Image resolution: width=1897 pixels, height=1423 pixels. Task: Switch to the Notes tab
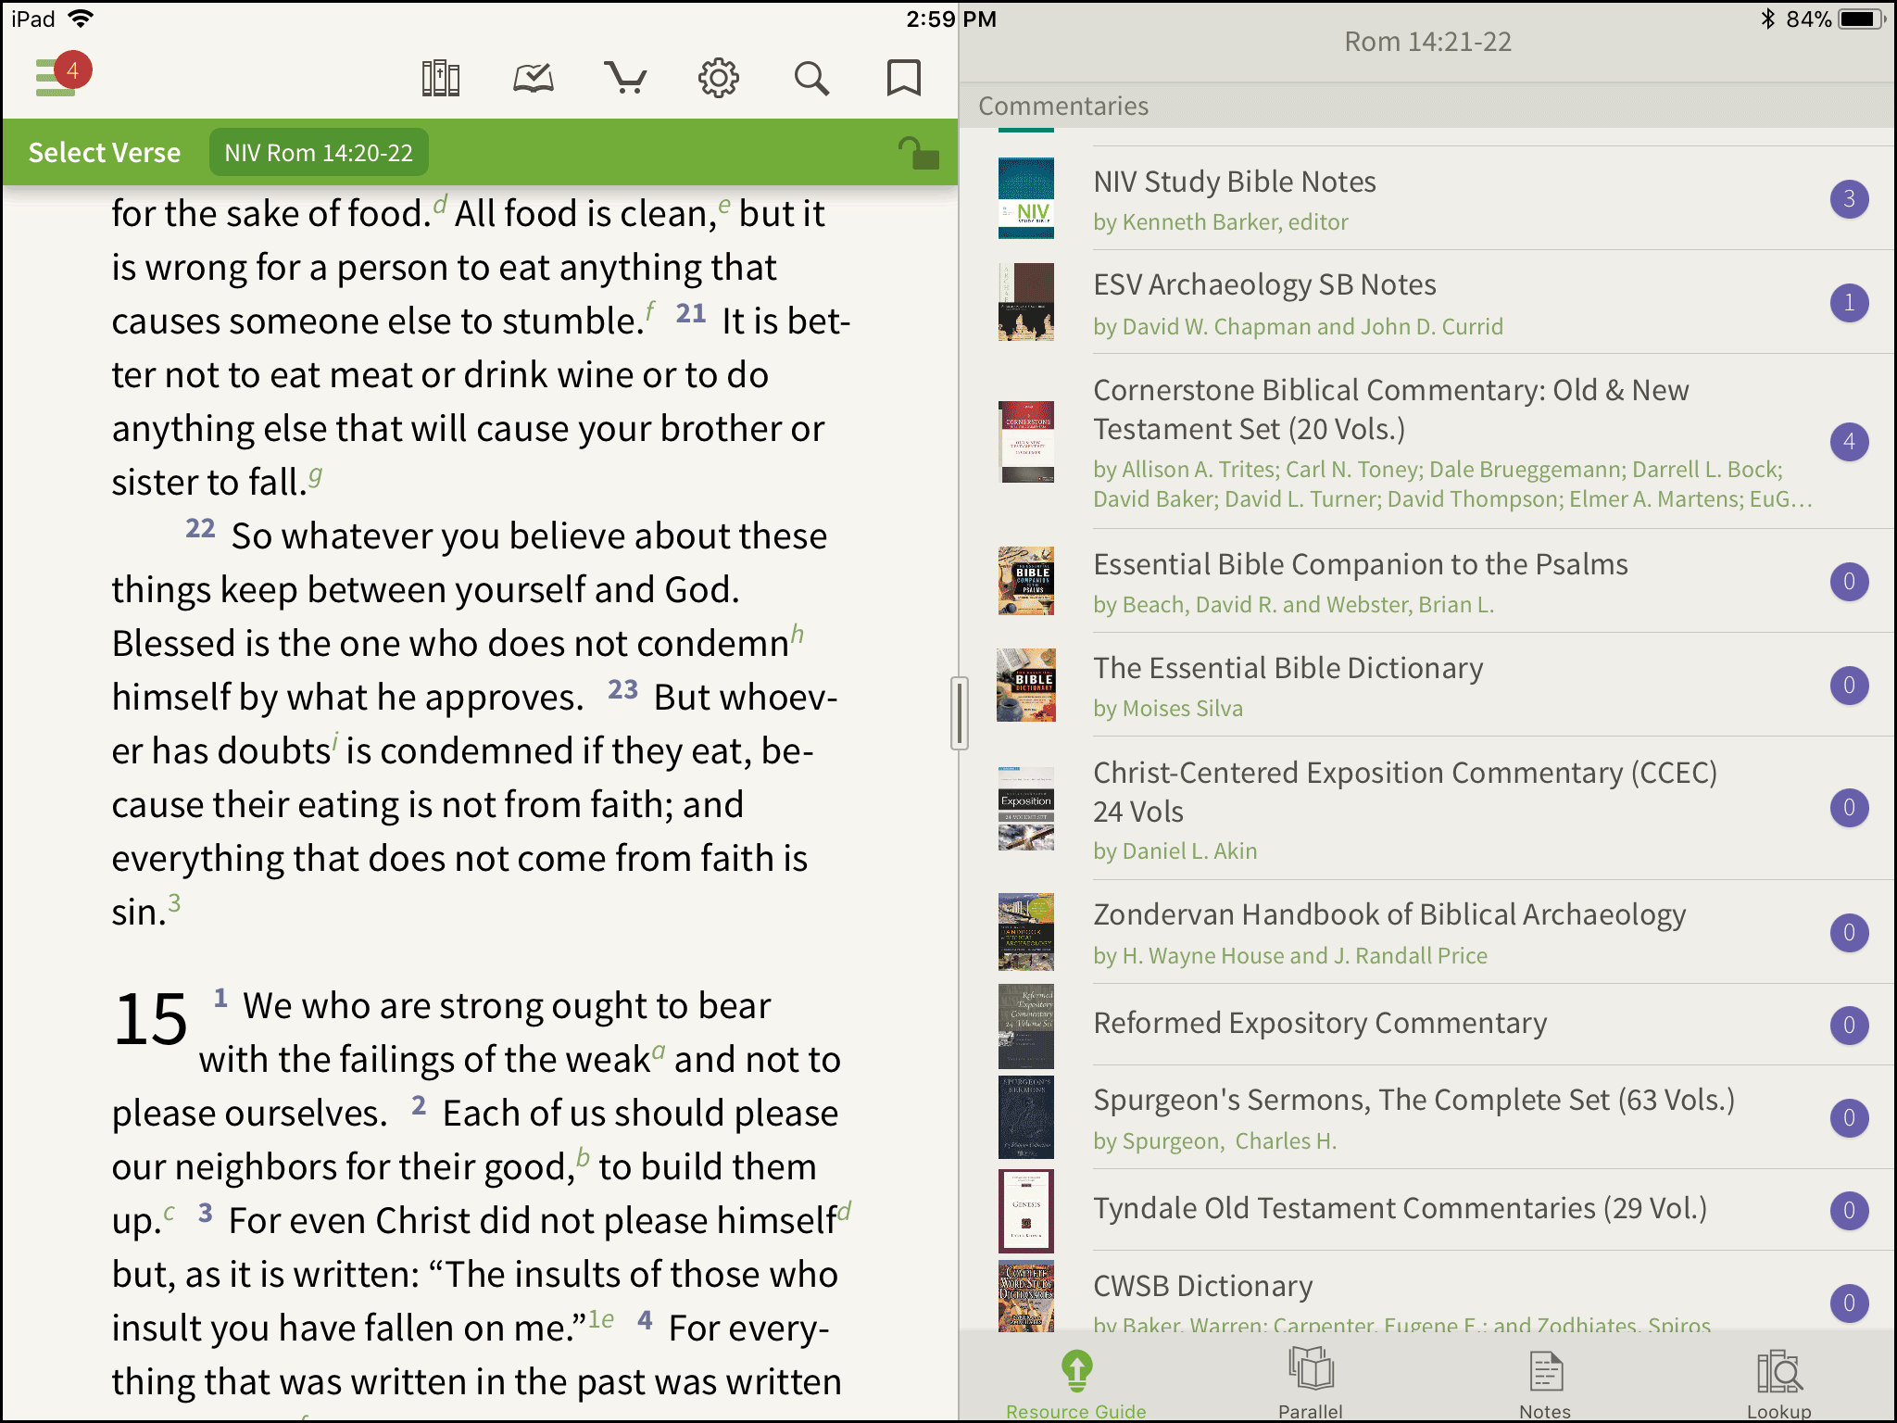click(x=1545, y=1382)
